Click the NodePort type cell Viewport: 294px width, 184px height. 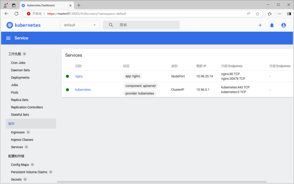click(178, 76)
